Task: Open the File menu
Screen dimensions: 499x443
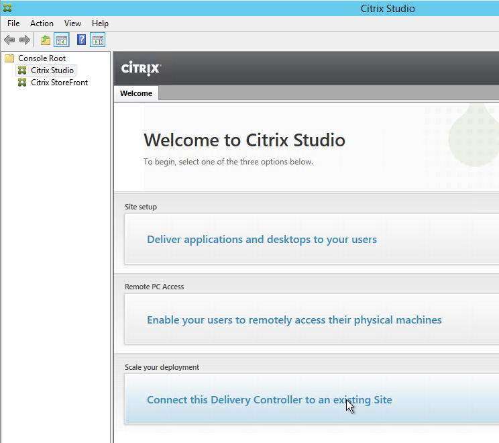Action: pyautogui.click(x=13, y=23)
